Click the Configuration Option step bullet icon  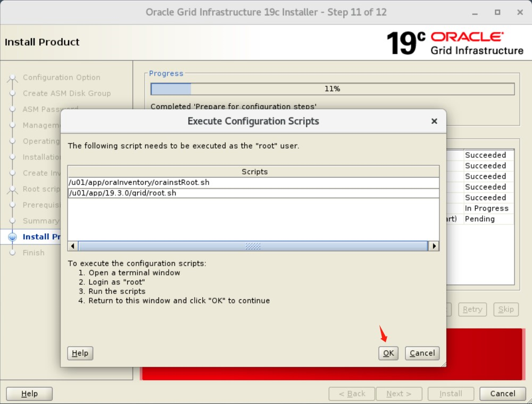point(13,78)
